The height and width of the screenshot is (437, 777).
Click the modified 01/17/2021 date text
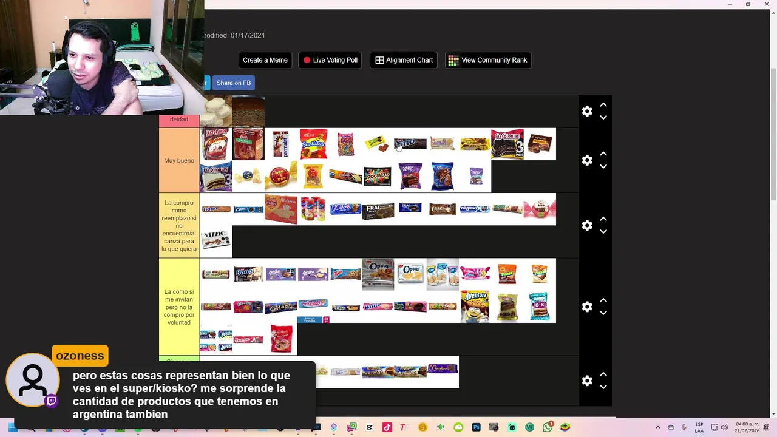pos(236,35)
